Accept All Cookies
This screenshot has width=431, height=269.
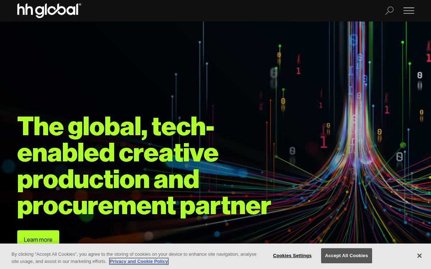(x=346, y=256)
